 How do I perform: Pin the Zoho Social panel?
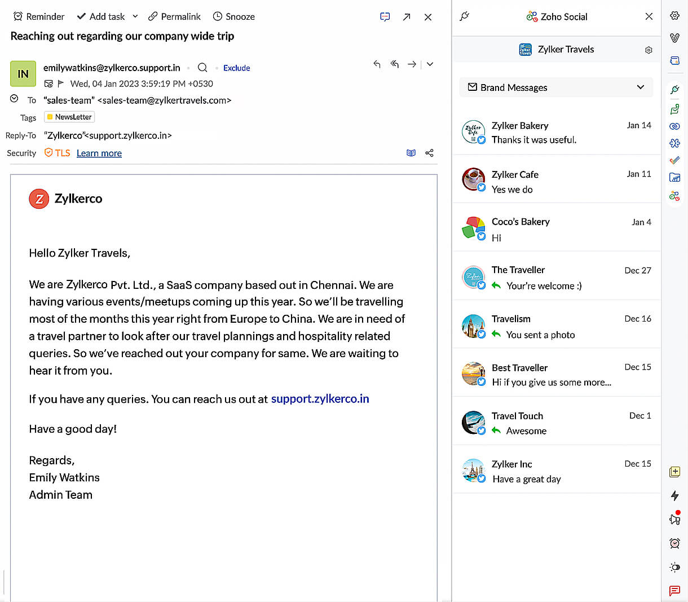[465, 16]
